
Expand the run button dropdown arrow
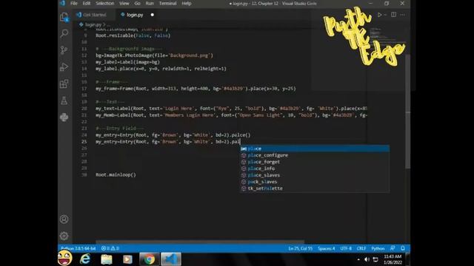click(x=385, y=15)
